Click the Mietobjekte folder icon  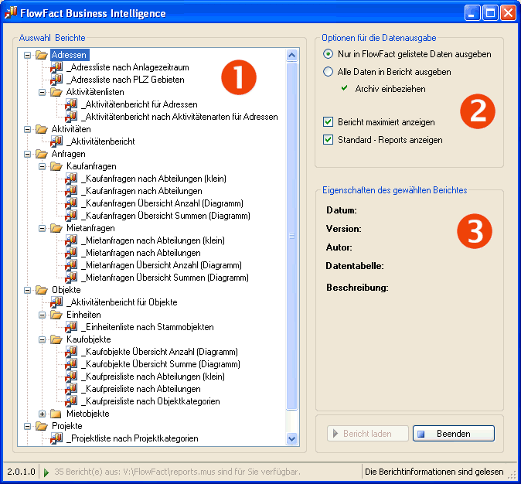click(56, 414)
